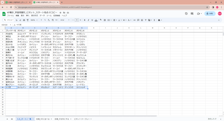Switch to 処理_行を列にする sheet tab
This screenshot has height=121, width=224.
[x=62, y=119]
